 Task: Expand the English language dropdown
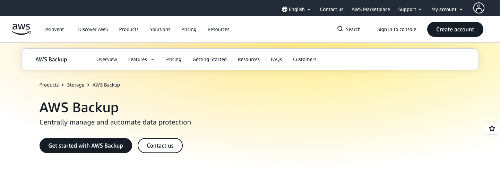(x=296, y=9)
